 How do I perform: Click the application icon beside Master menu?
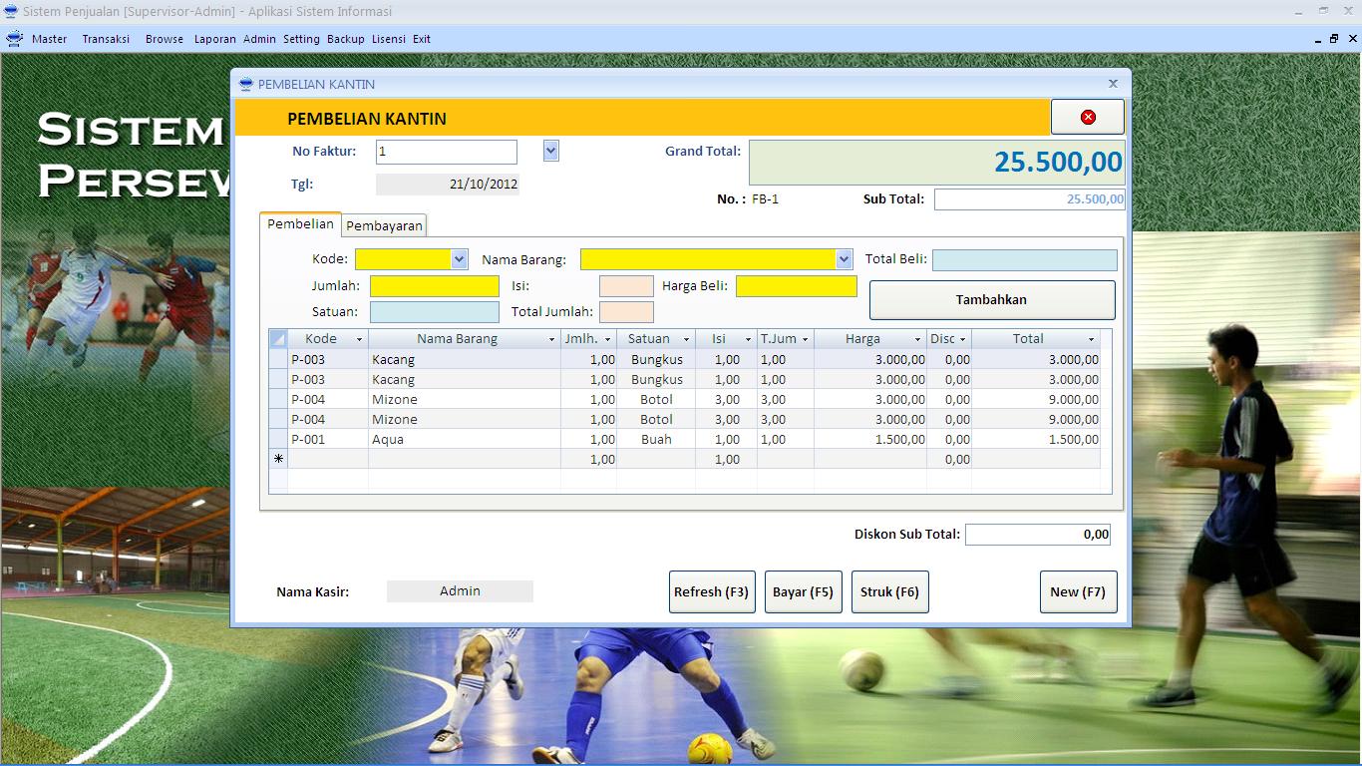(x=14, y=39)
